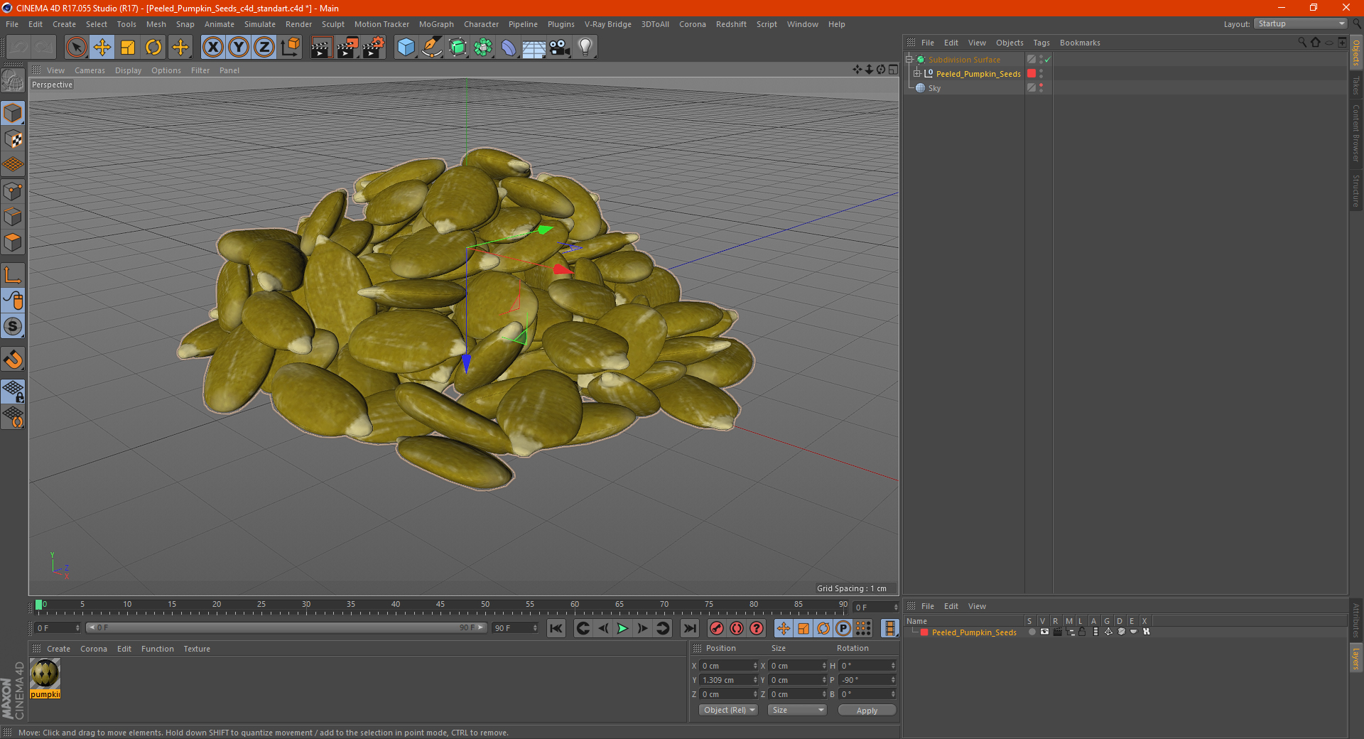Switch to Texture mode

pyautogui.click(x=13, y=139)
